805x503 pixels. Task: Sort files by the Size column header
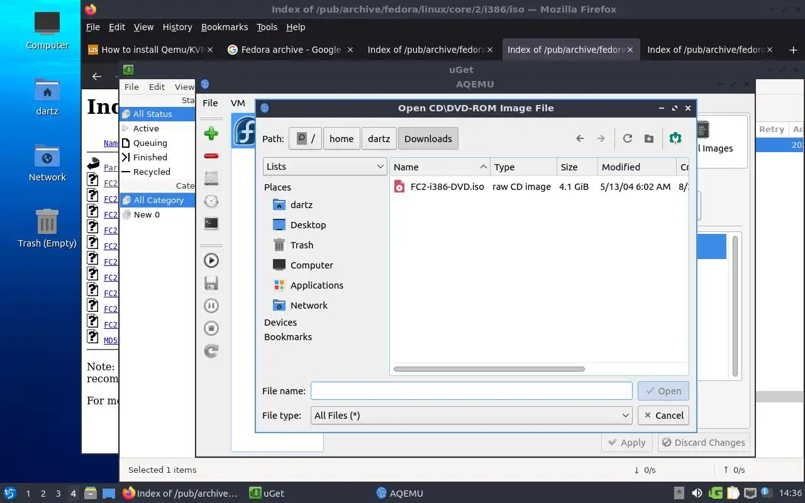tap(577, 167)
